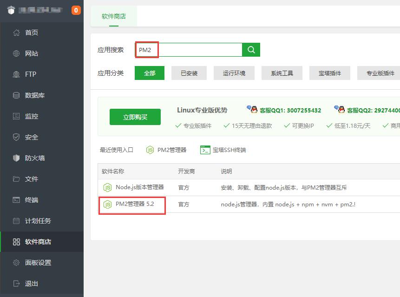Click the home icon beside 首页
This screenshot has height=297, width=400.
tap(16, 33)
